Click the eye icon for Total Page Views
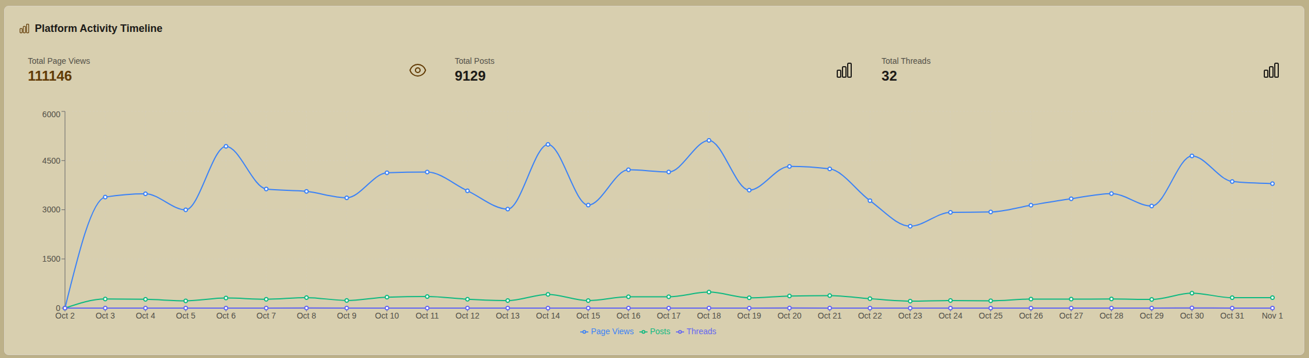Viewport: 1309px width, 358px height. pyautogui.click(x=417, y=70)
